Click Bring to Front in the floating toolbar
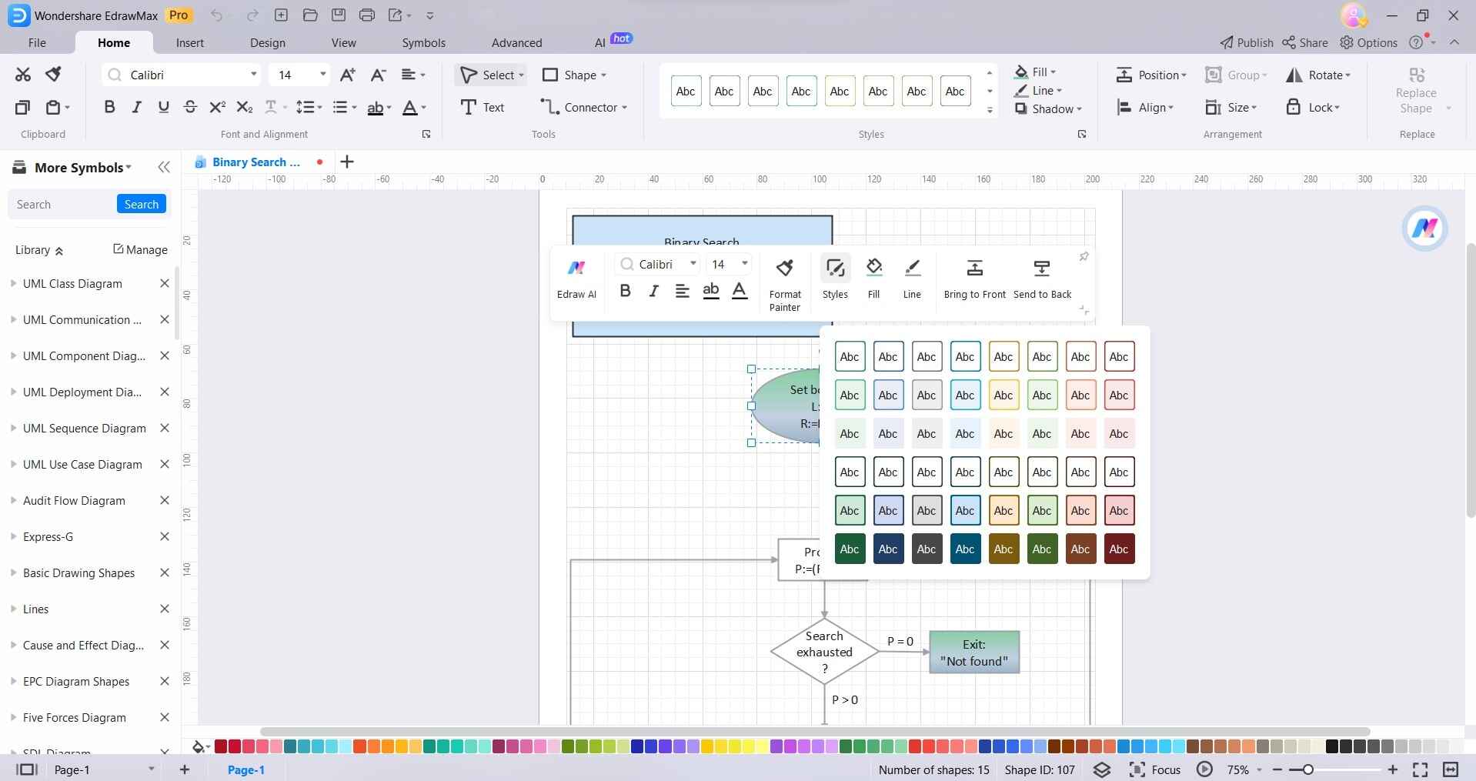This screenshot has height=781, width=1476. pyautogui.click(x=974, y=279)
